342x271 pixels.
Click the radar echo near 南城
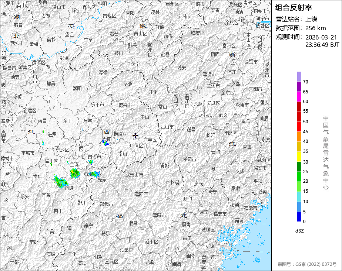tap(60, 182)
